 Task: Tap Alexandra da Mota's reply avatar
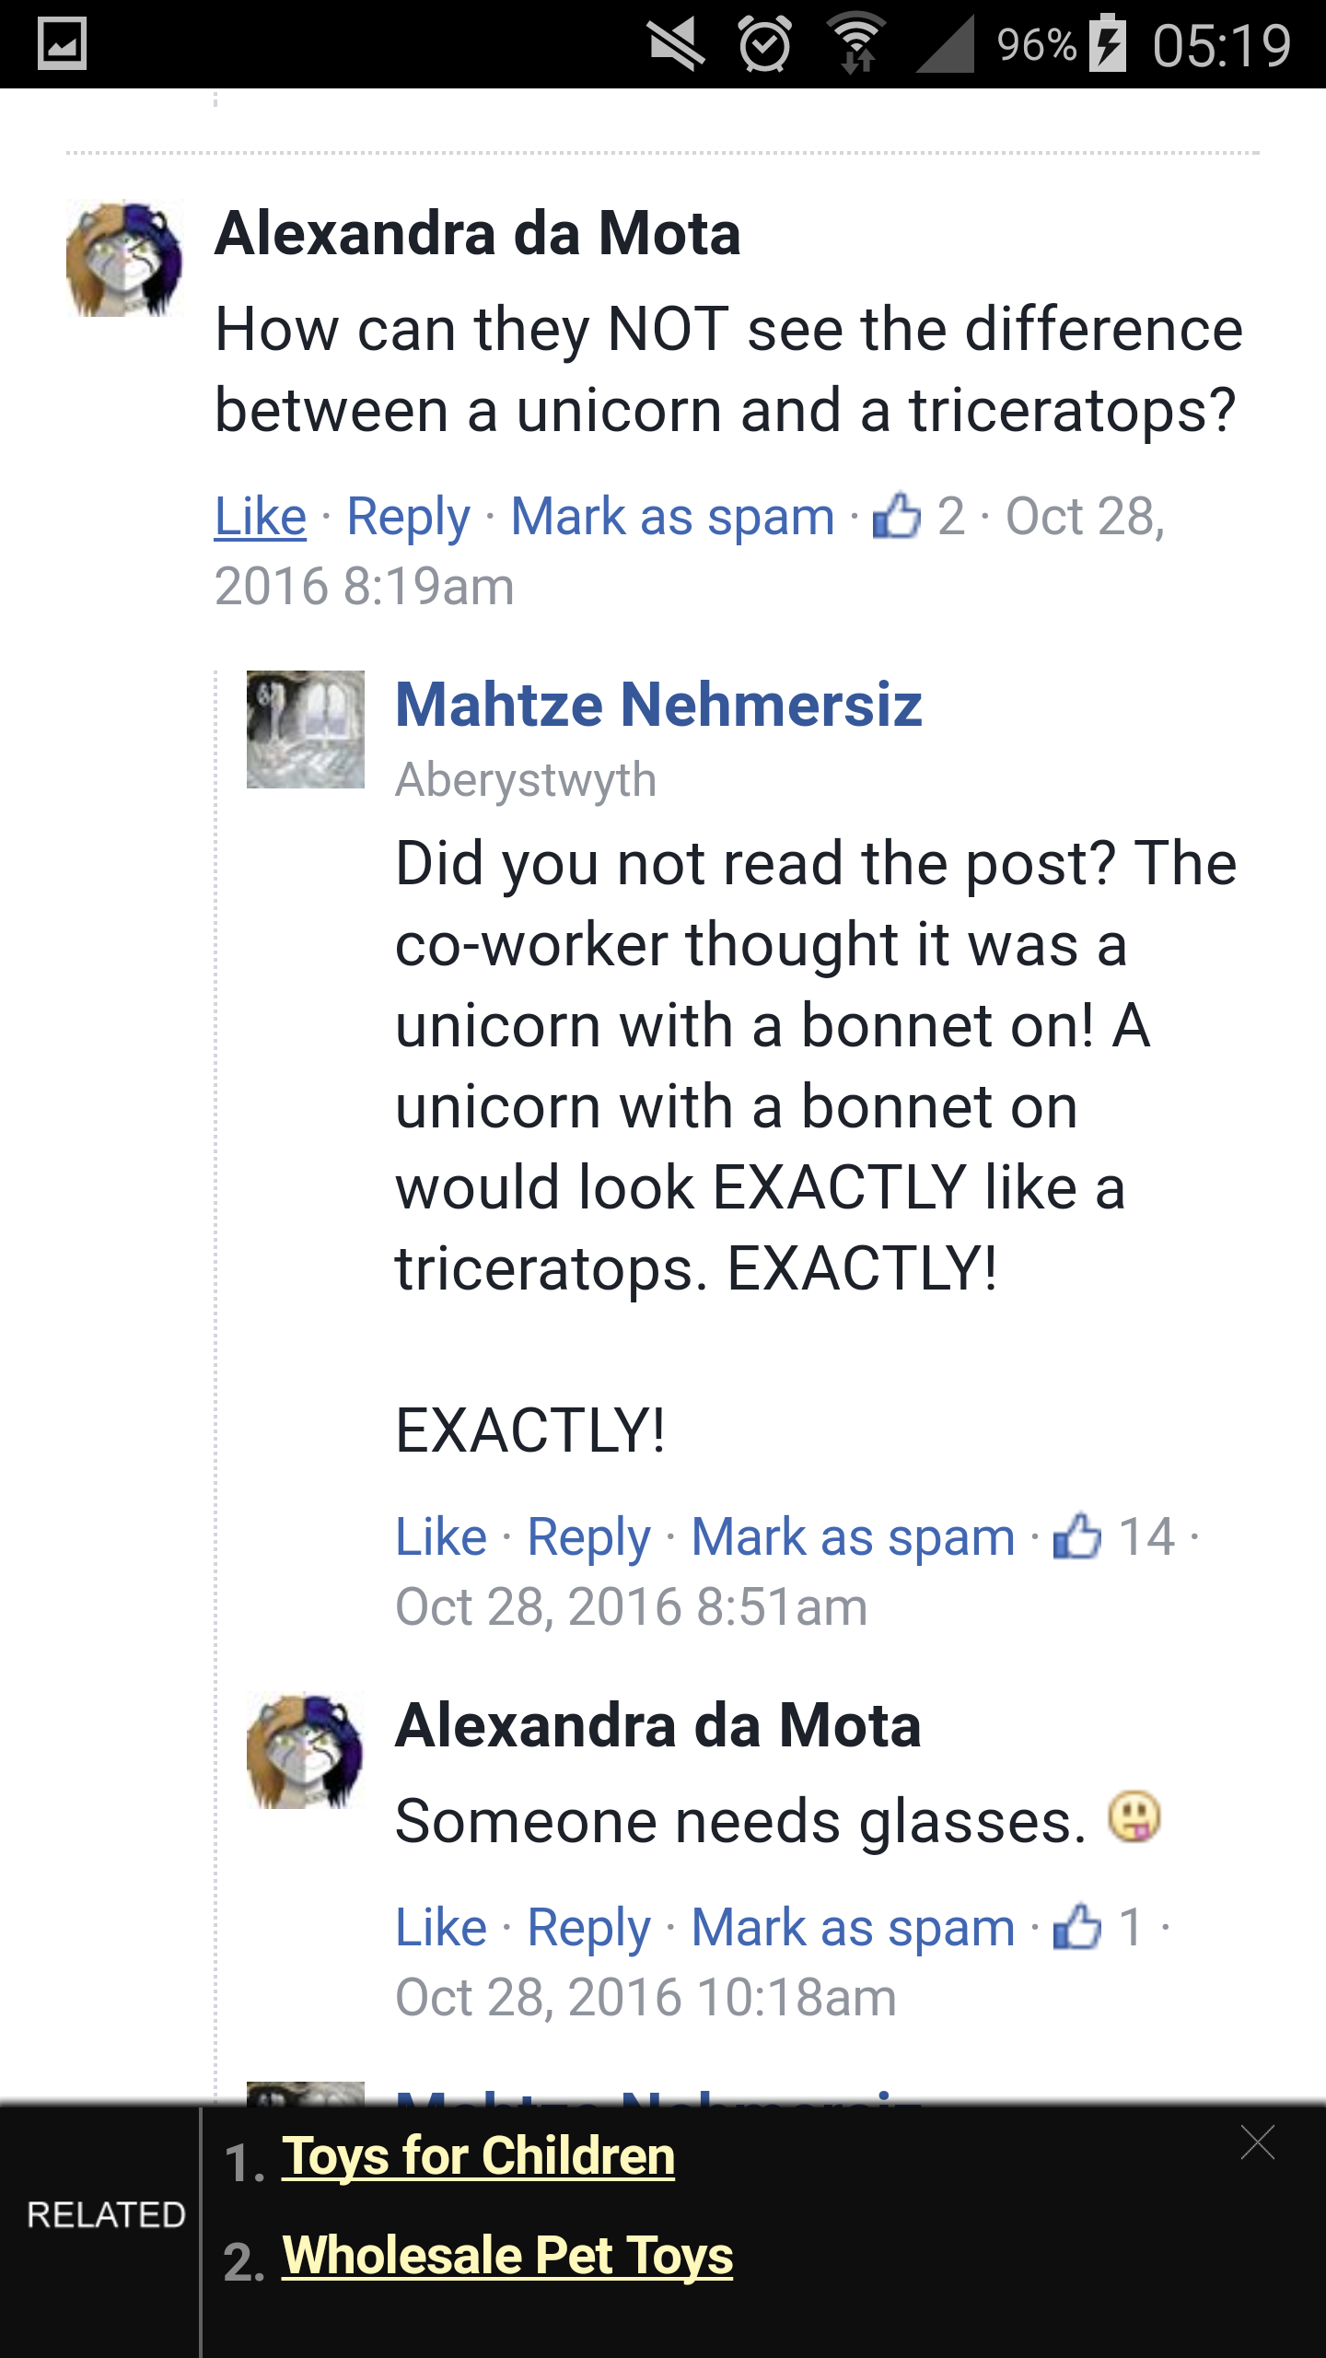pos(306,1752)
